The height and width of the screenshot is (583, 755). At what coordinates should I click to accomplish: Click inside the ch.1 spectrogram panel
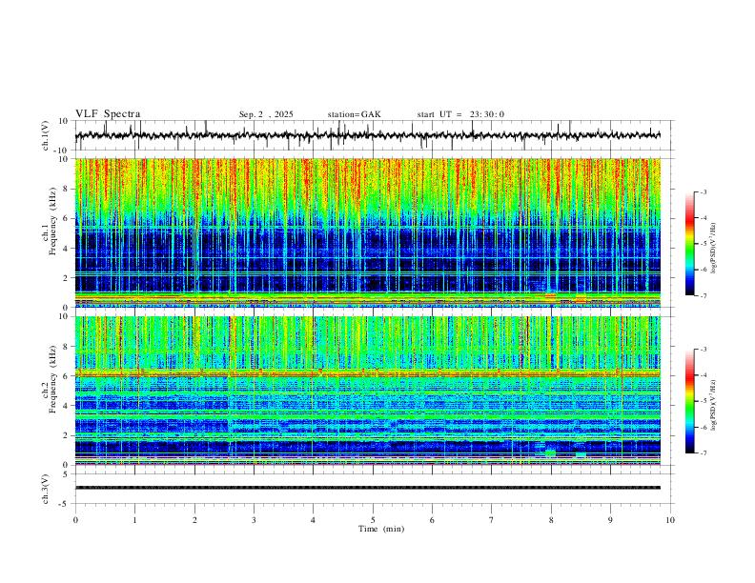click(367, 232)
